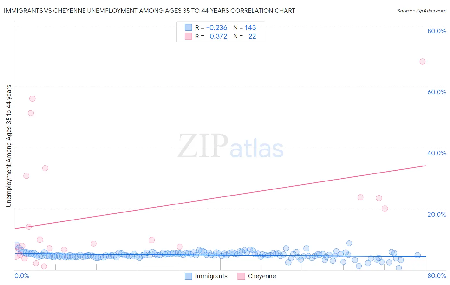Screen dimensions: 450x285
Task: Select the pink Cheyenne regression trend line
Action: point(220,197)
